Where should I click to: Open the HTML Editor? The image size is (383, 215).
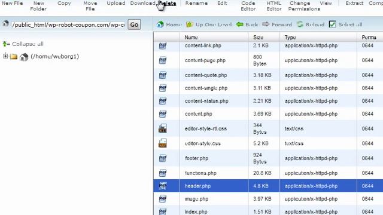coord(274,6)
